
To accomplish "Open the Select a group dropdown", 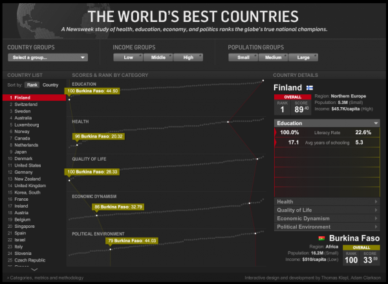I will pos(48,57).
